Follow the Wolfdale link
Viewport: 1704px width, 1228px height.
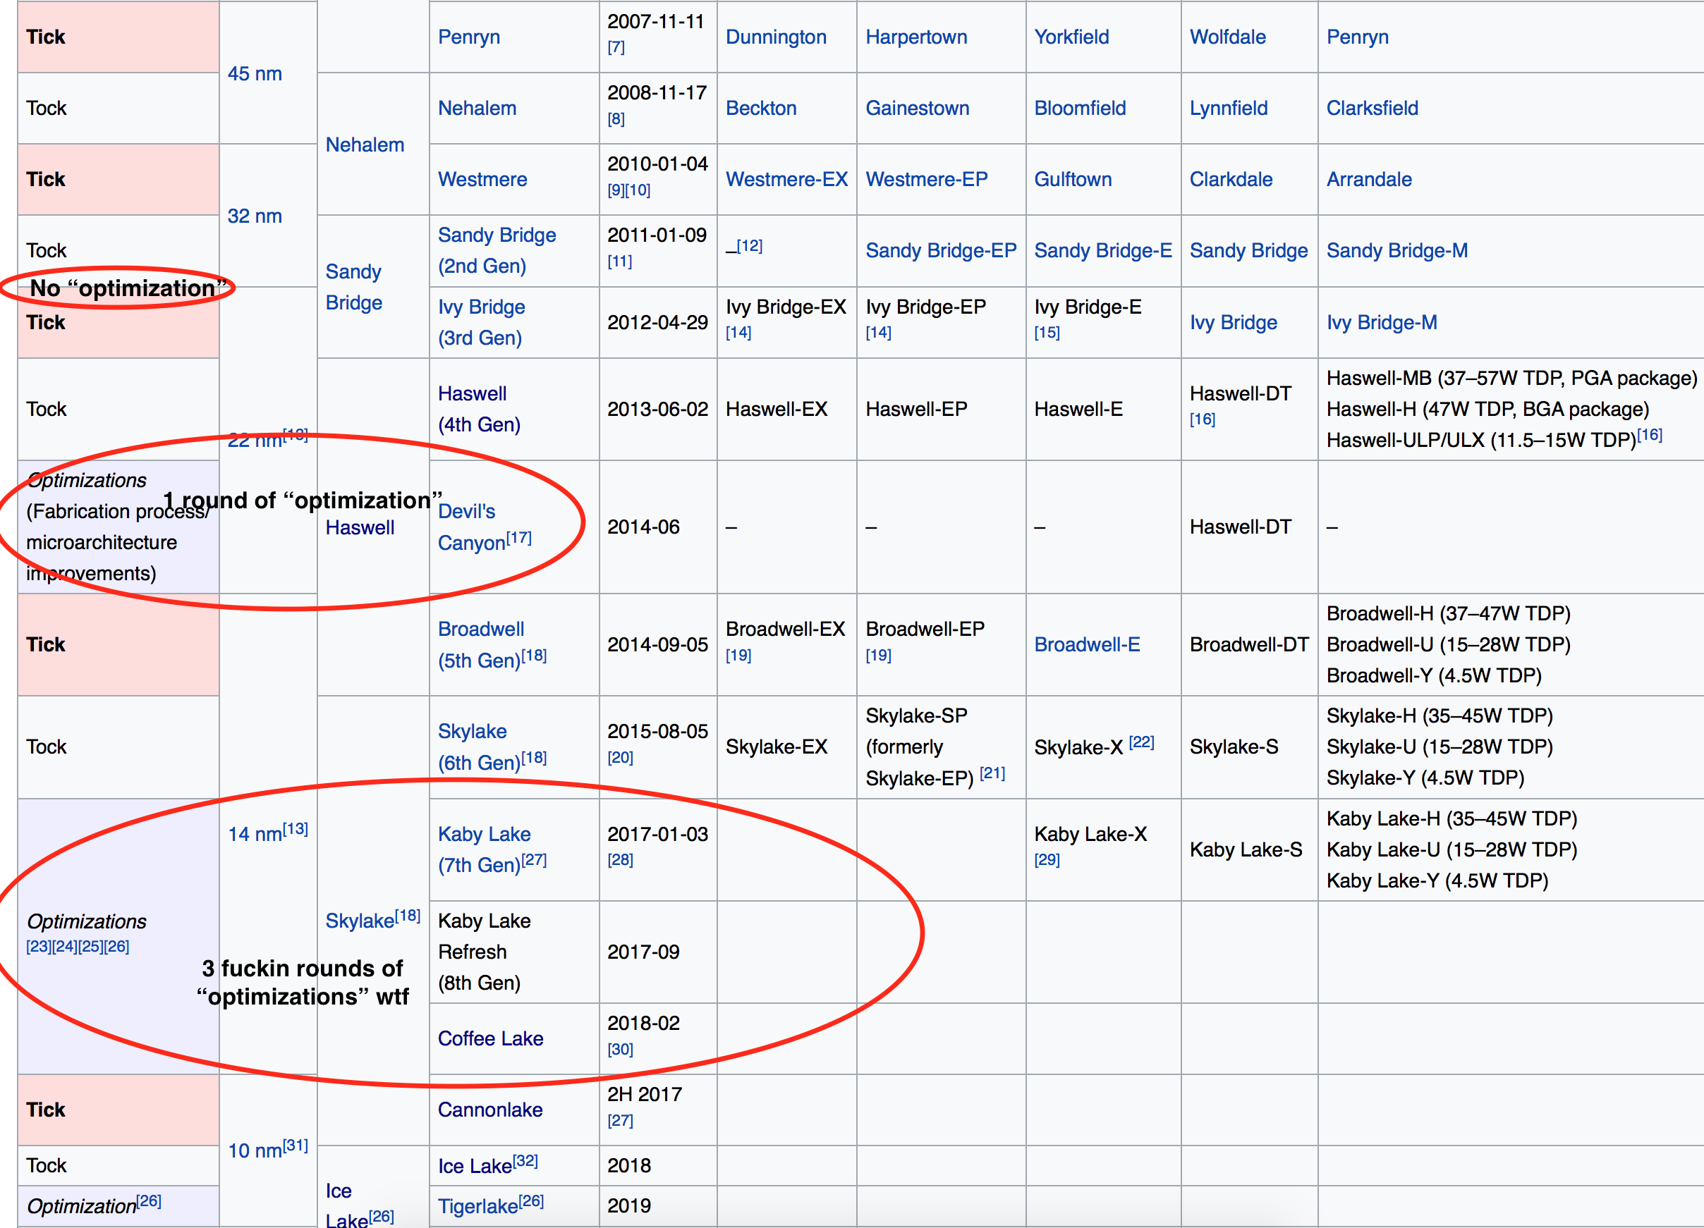[x=1228, y=37]
